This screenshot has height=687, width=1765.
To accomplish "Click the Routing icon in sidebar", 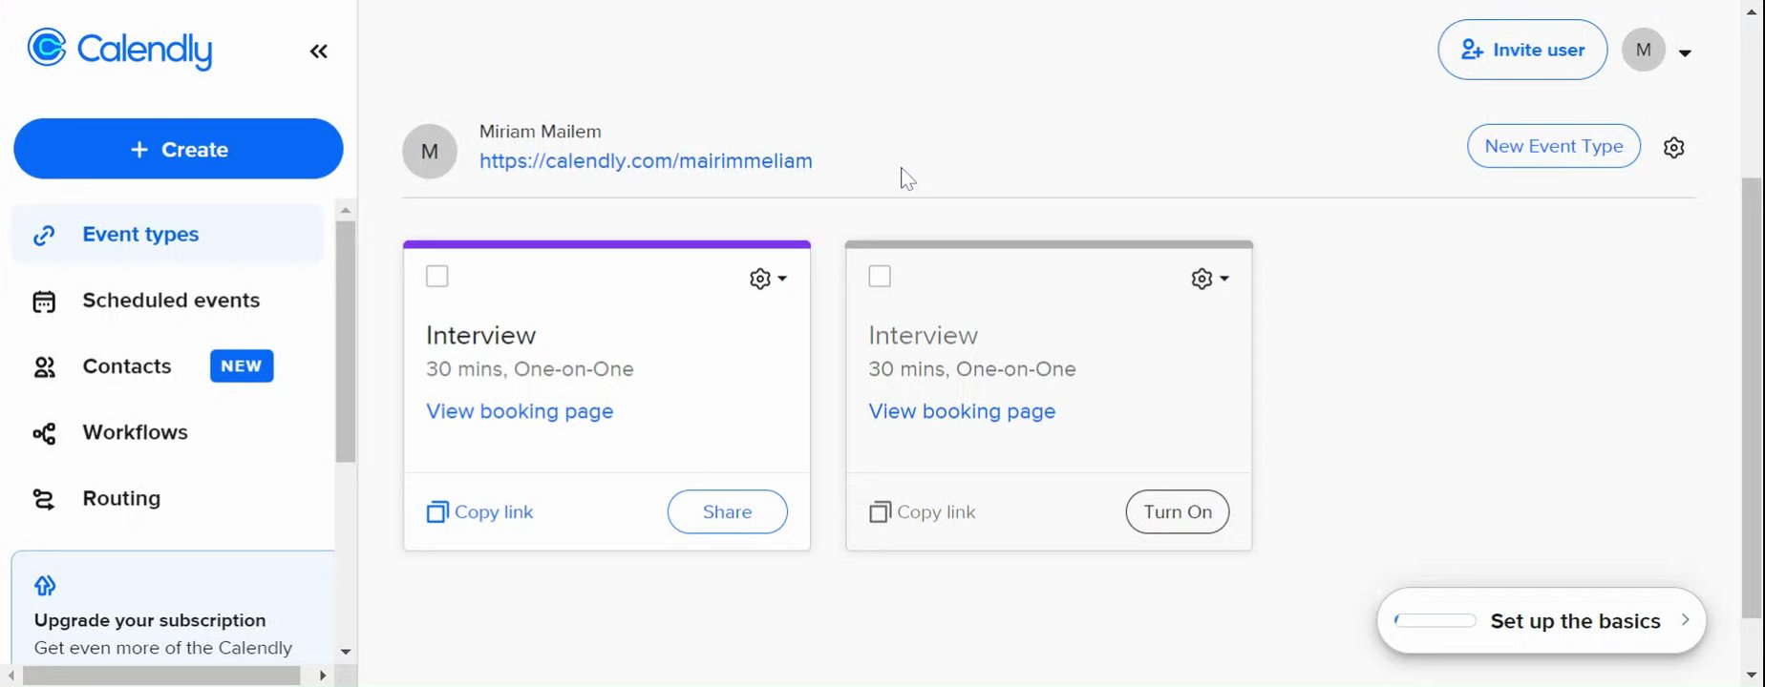I will pyautogui.click(x=44, y=499).
